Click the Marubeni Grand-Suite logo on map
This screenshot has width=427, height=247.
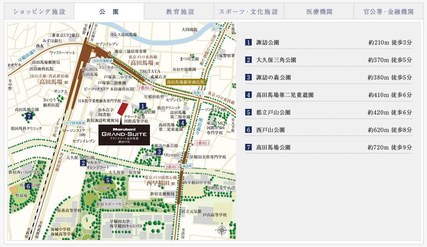tap(125, 134)
